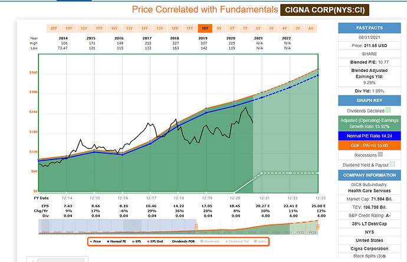The image size is (407, 262).
Task: Click the 12/20 EPS data point
Action: pyautogui.click(x=234, y=102)
